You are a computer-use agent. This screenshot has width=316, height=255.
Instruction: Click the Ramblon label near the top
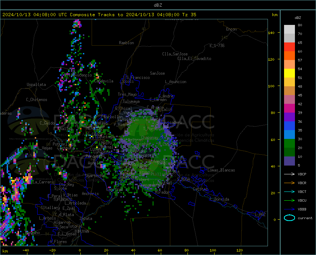(x=126, y=43)
